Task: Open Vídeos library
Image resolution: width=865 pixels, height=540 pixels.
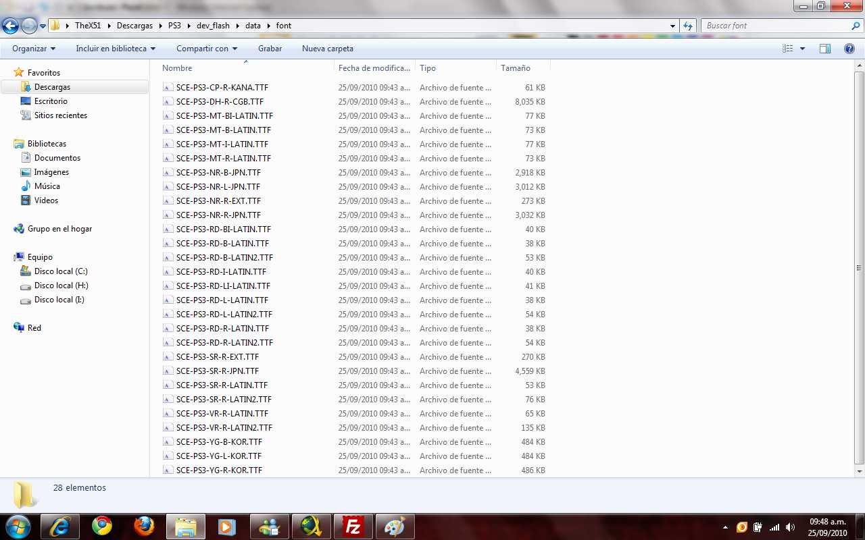Action: 46,200
